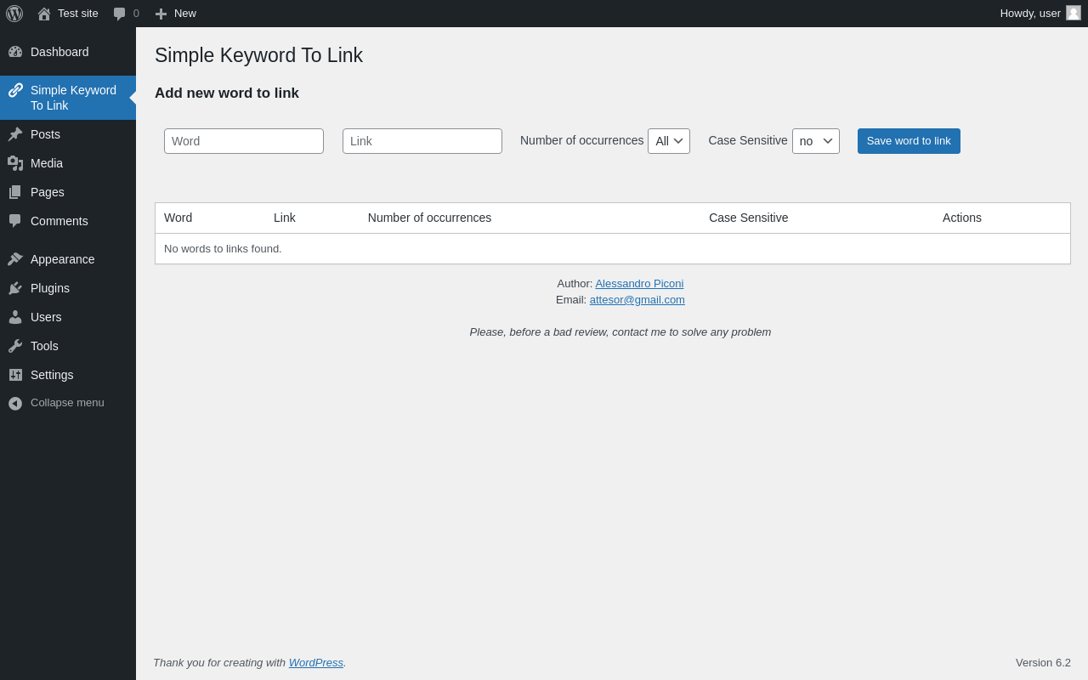This screenshot has width=1088, height=680.
Task: Click Howdy, user account text
Action: tap(1030, 14)
